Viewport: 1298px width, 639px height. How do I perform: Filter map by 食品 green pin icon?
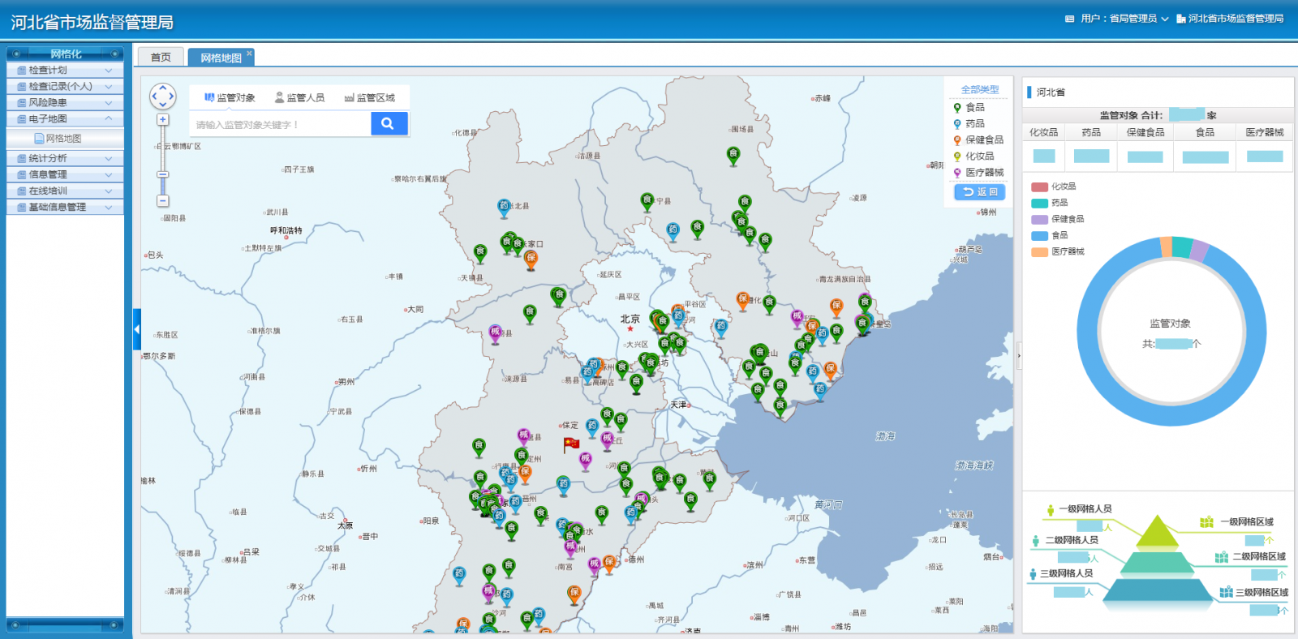[x=957, y=108]
